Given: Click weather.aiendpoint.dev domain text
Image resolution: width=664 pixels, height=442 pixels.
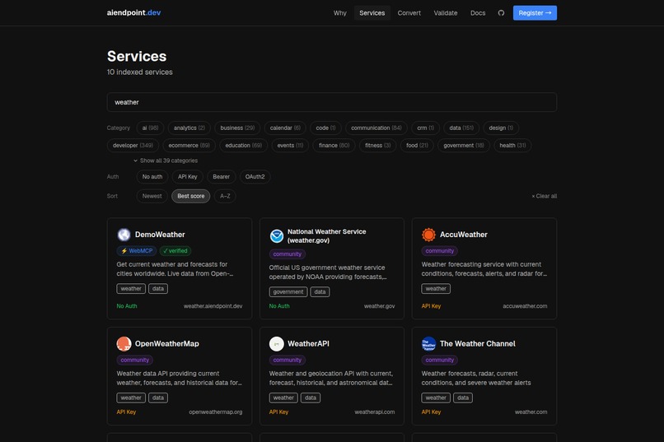Looking at the screenshot, I should 213,306.
